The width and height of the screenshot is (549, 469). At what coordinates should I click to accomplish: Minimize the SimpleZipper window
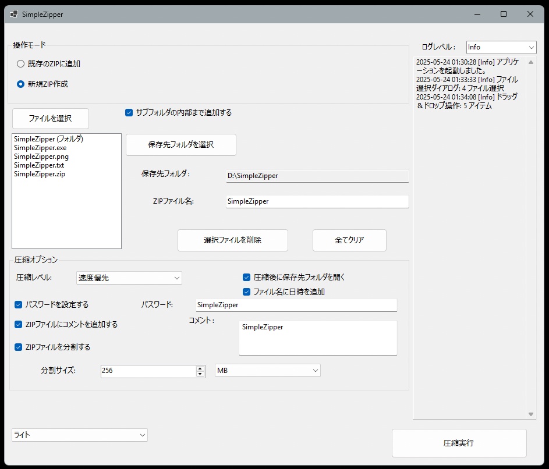(477, 14)
